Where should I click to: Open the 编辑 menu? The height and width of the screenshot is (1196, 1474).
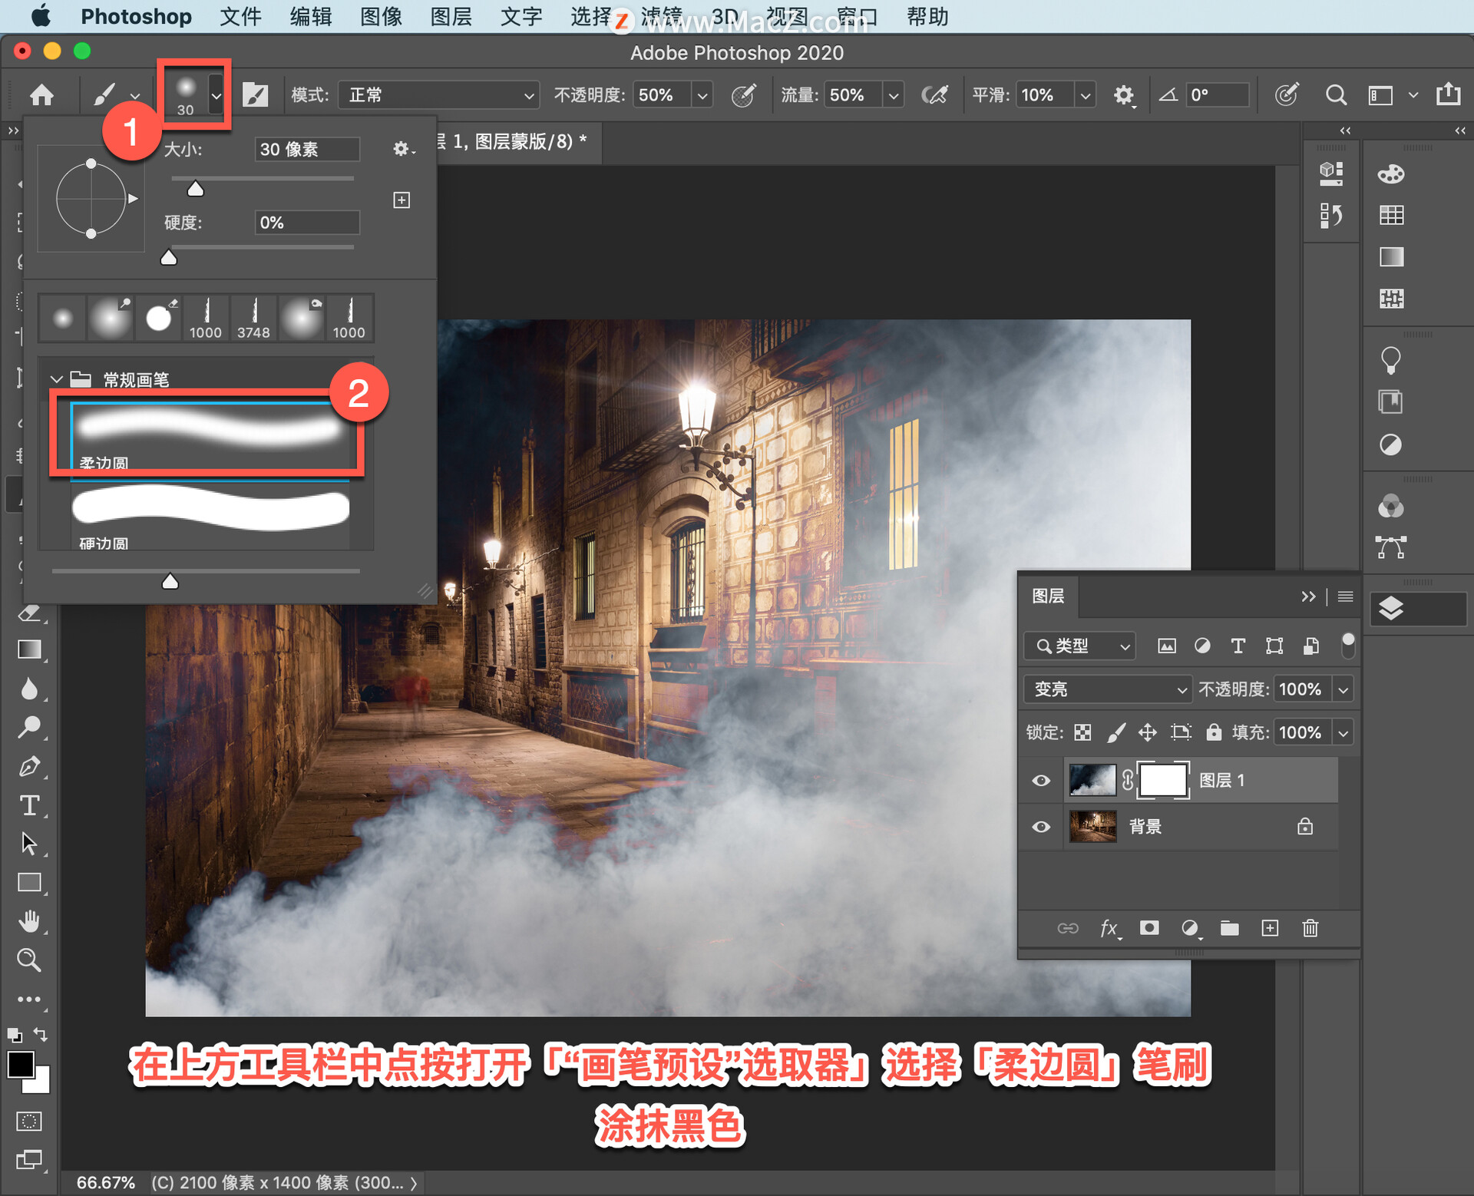click(311, 16)
